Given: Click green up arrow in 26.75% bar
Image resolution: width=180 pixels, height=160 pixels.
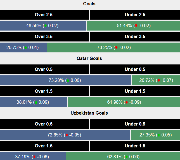Looking at the screenshot, I should [26, 48].
